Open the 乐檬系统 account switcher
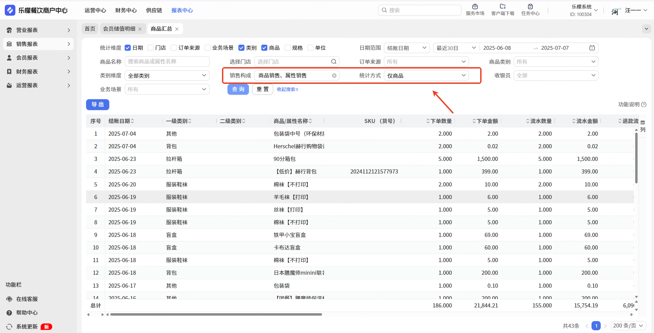This screenshot has height=333, width=654. 584,10
